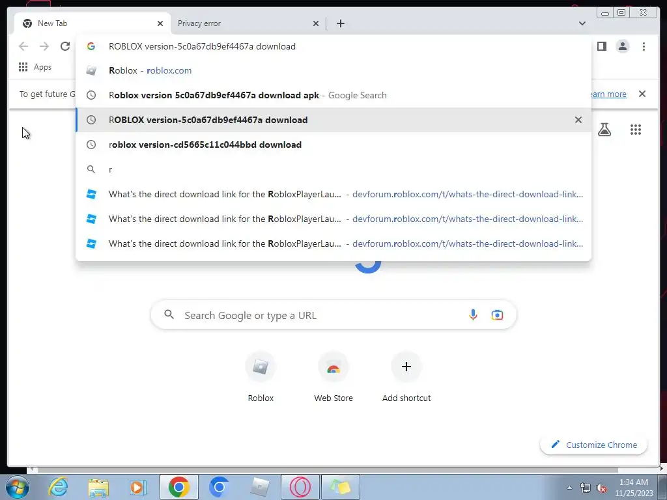Open the Chrome side panel
Screen dimensions: 667x500
pyautogui.click(x=601, y=46)
